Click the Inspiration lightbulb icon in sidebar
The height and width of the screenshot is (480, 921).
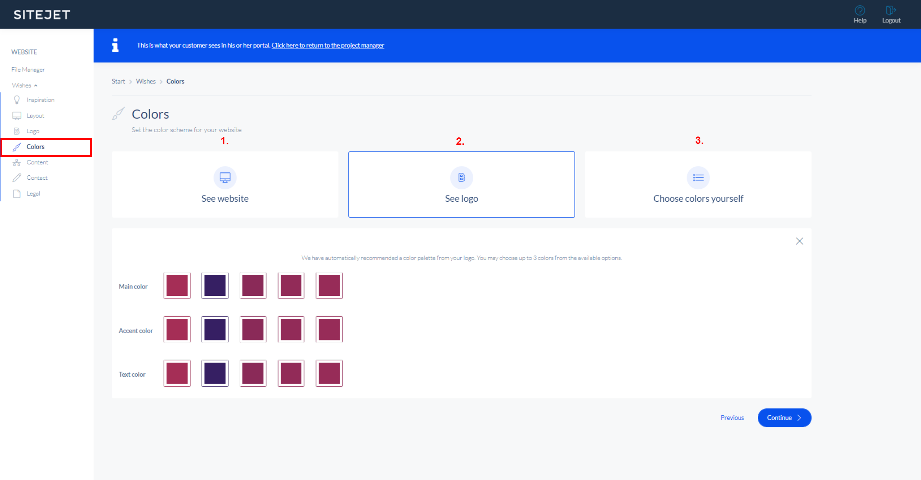[17, 100]
